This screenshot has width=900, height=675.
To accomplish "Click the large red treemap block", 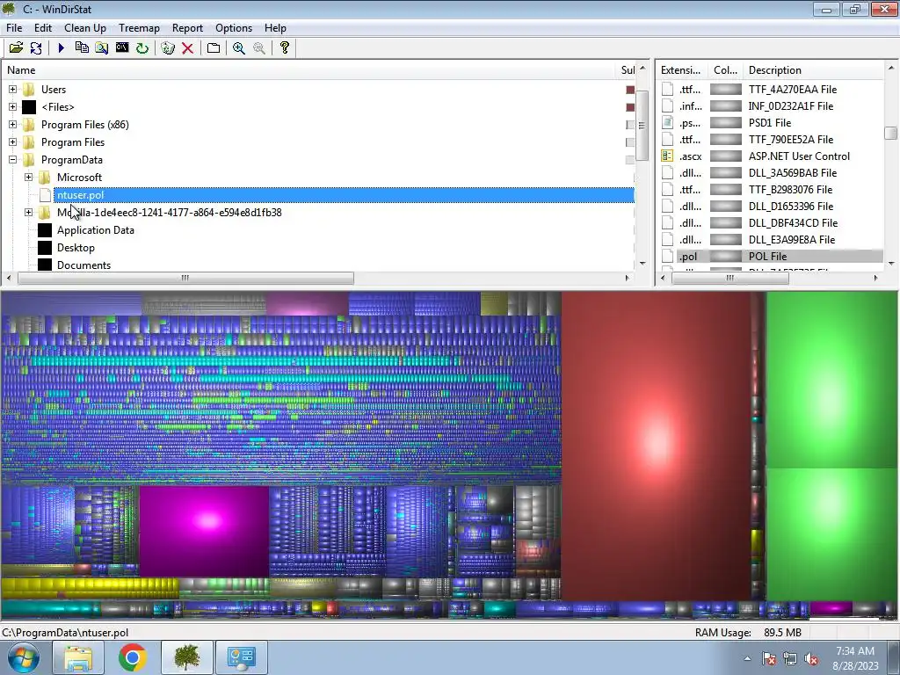I will tap(656, 446).
